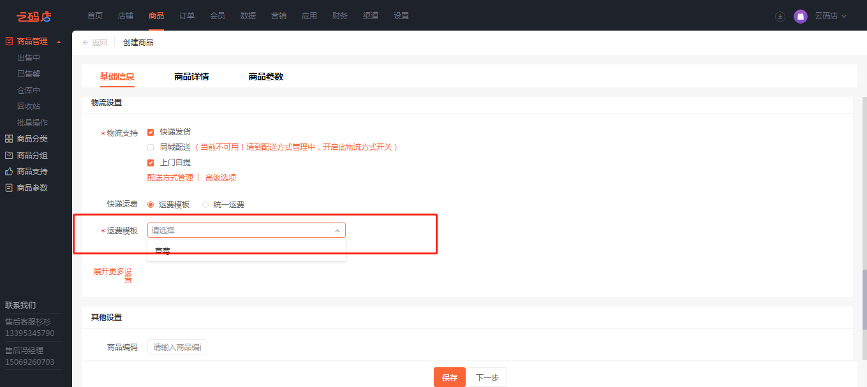Open 出售中 in the sidebar
This screenshot has height=387, width=867.
tap(29, 58)
